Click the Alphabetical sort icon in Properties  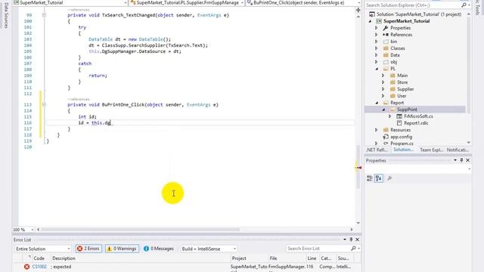click(x=379, y=178)
